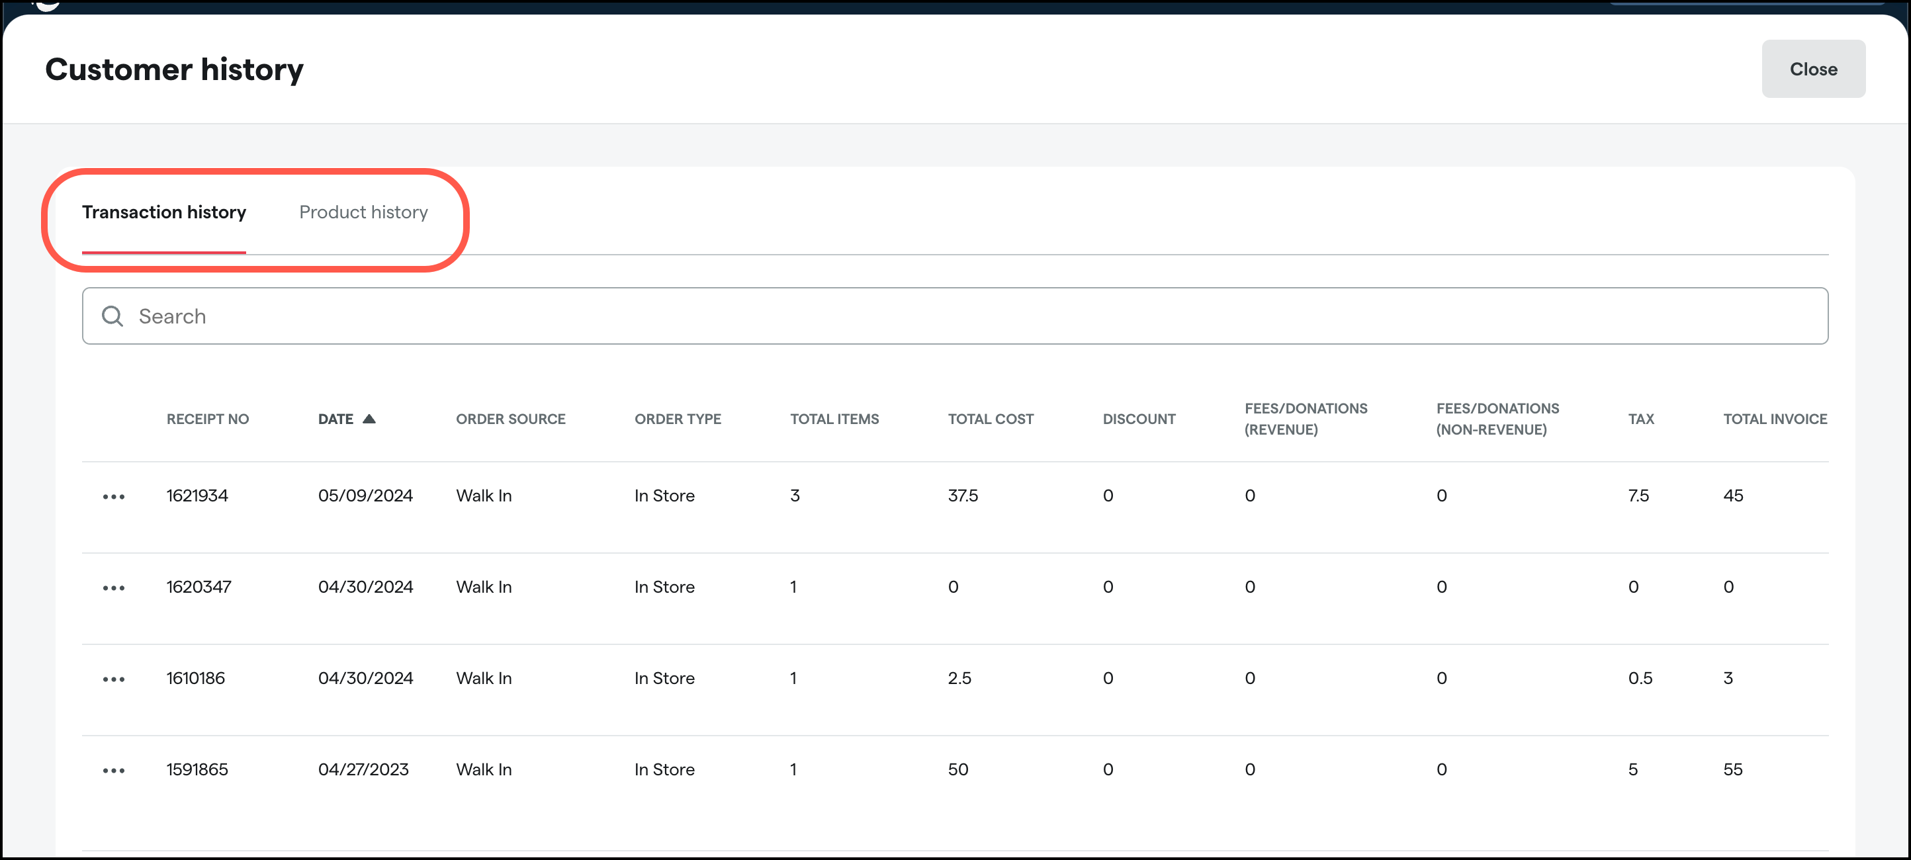Toggle the Date column sort arrow
This screenshot has width=1911, height=860.
coord(369,419)
